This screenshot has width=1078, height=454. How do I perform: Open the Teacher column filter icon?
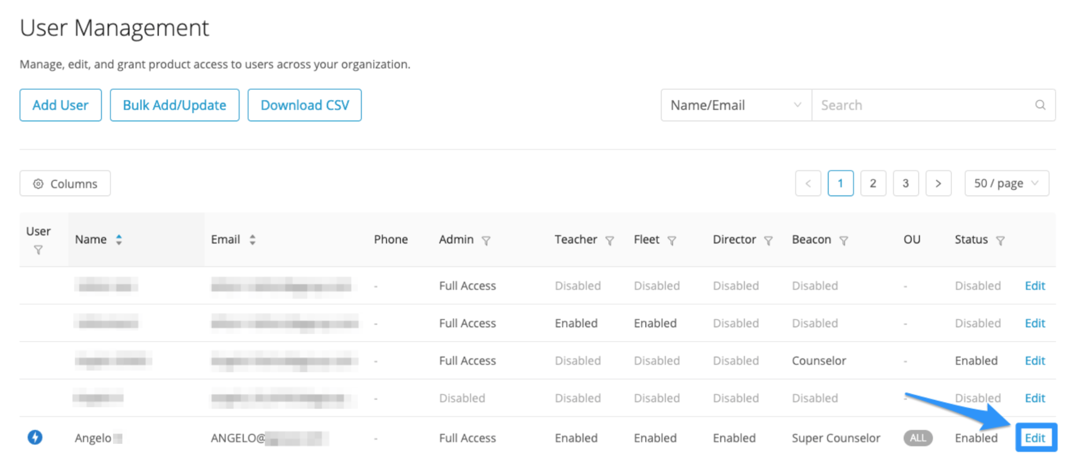609,240
